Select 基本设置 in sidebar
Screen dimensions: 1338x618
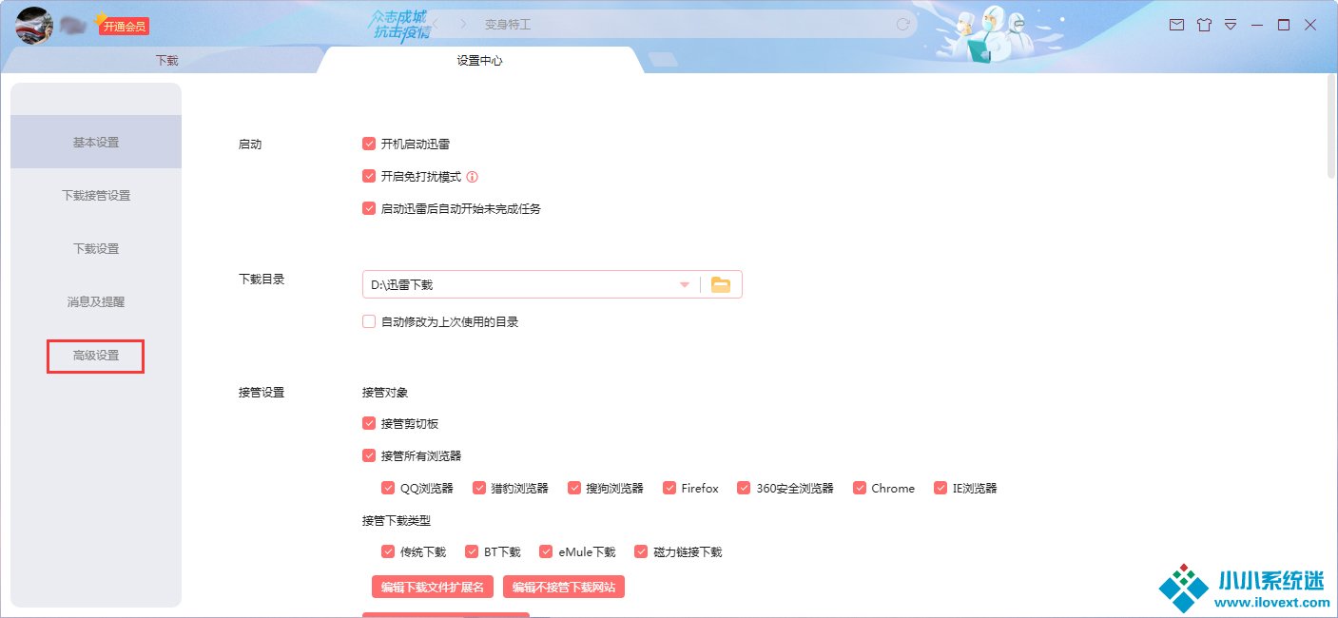[x=96, y=142]
